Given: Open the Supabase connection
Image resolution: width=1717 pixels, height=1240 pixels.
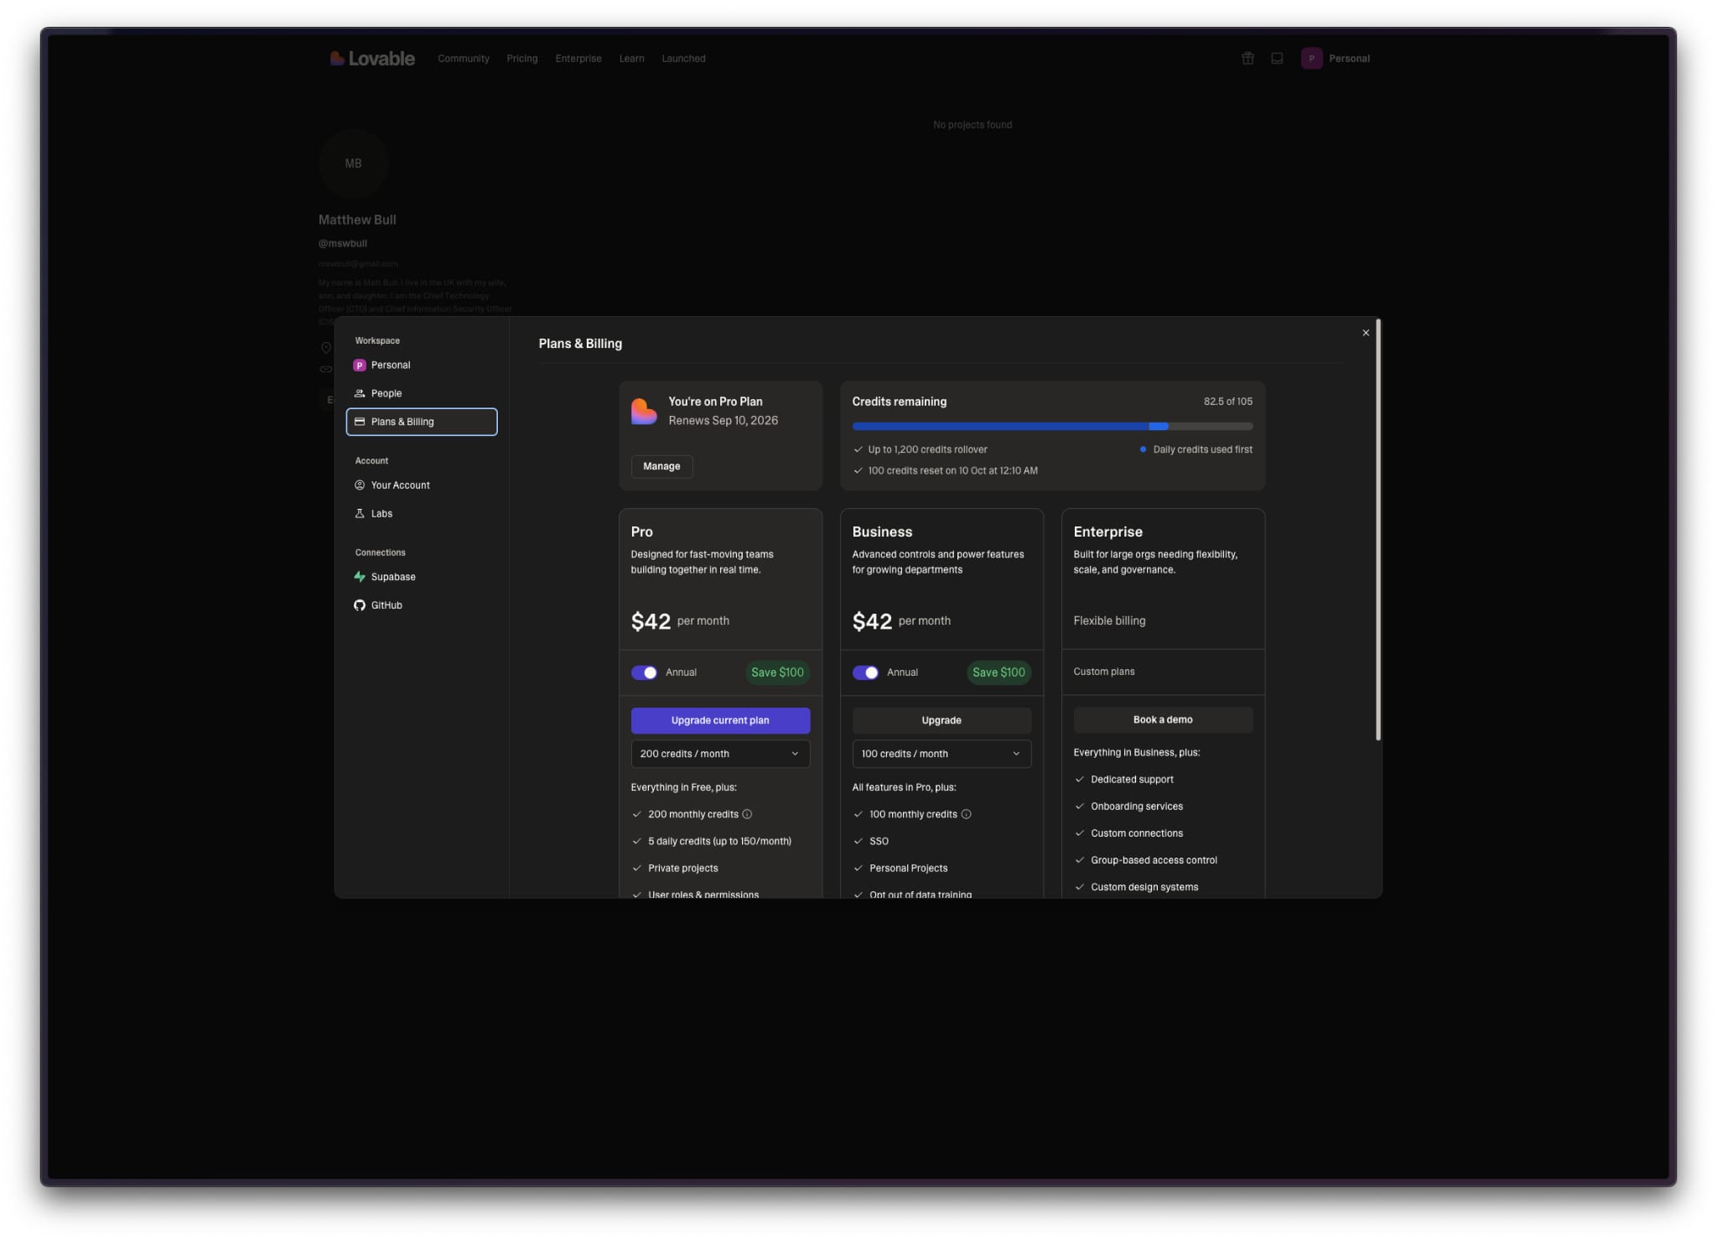Looking at the screenshot, I should tap(391, 577).
